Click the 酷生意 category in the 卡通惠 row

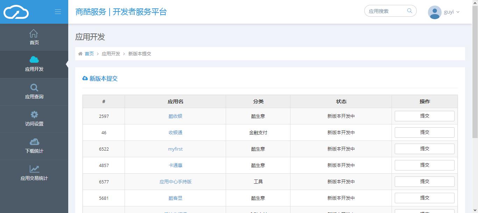[258, 165]
